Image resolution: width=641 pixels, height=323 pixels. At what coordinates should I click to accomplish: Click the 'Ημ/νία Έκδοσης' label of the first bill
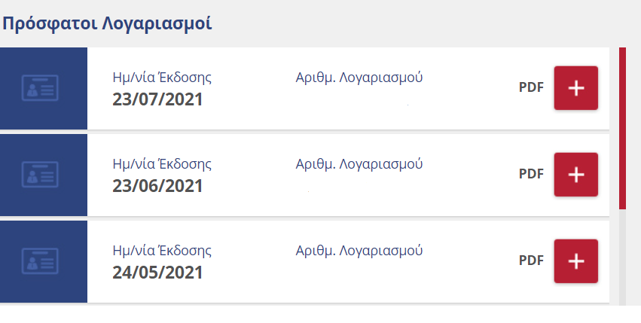coord(162,78)
